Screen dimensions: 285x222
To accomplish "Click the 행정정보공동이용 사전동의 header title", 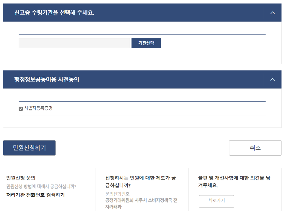I will [47, 79].
